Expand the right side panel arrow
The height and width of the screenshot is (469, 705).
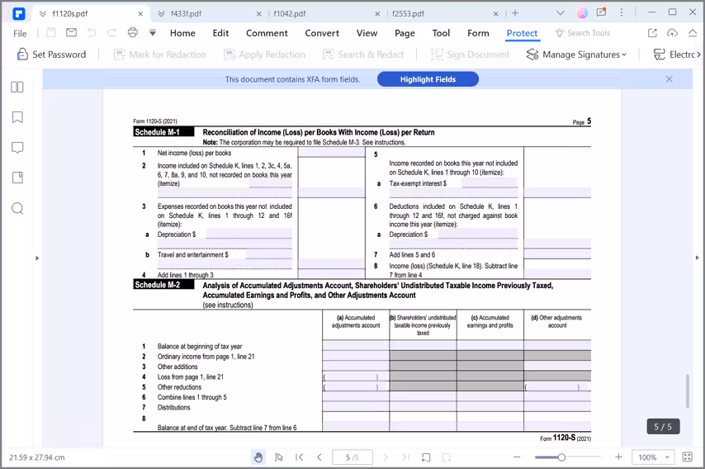[x=697, y=258]
